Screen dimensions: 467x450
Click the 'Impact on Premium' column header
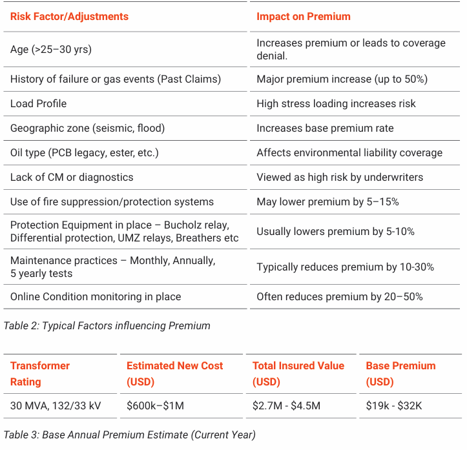coord(304,17)
